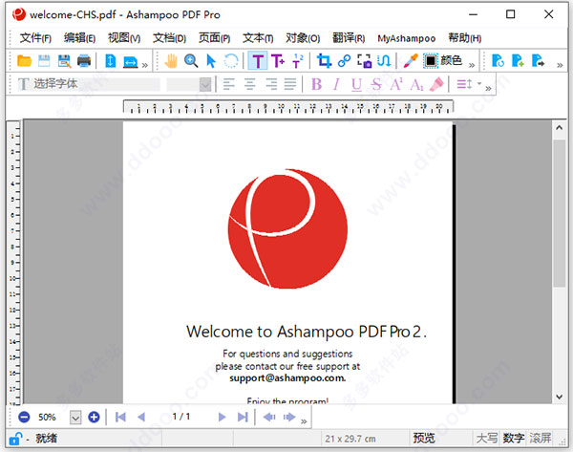Go to the last page

click(243, 417)
